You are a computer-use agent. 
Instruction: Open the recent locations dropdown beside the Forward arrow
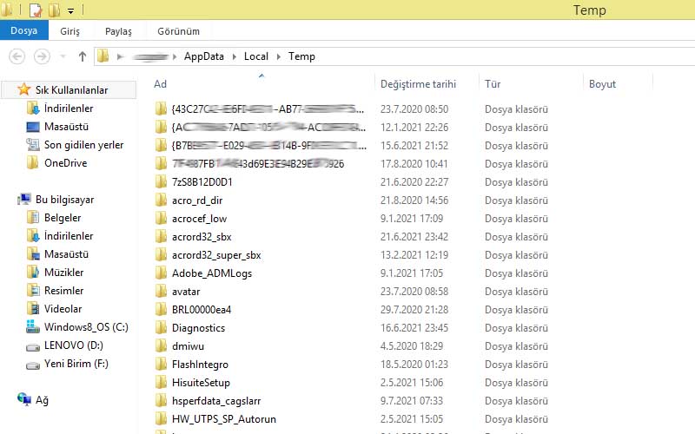[x=63, y=56]
